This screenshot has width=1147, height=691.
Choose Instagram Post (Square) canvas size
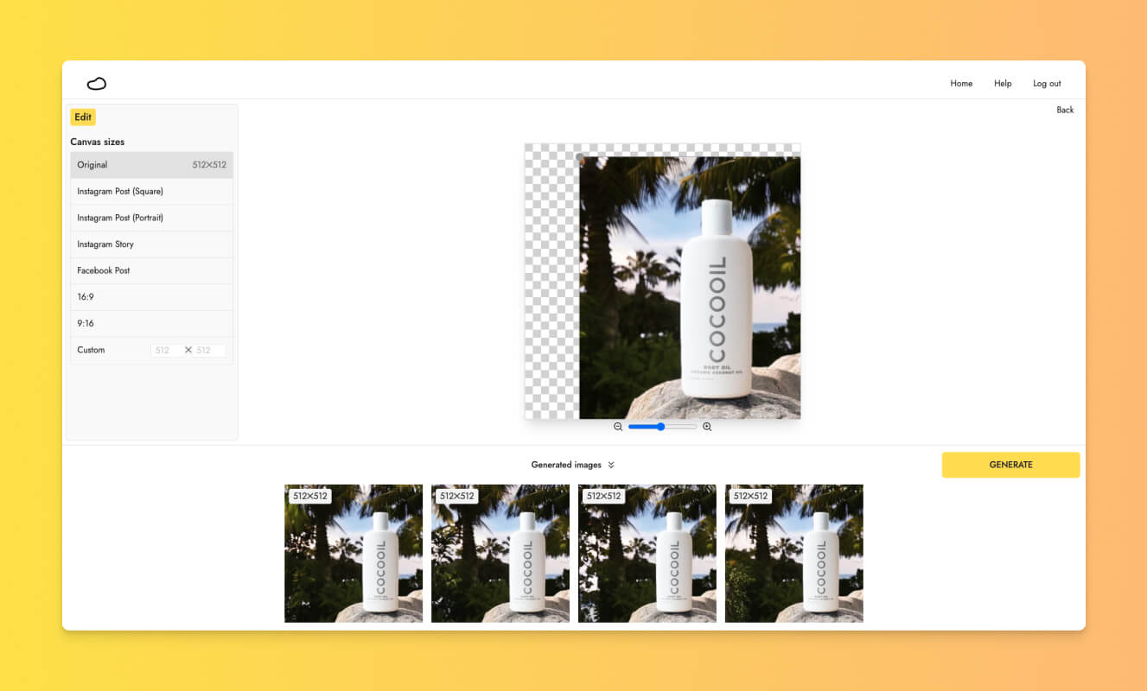152,192
